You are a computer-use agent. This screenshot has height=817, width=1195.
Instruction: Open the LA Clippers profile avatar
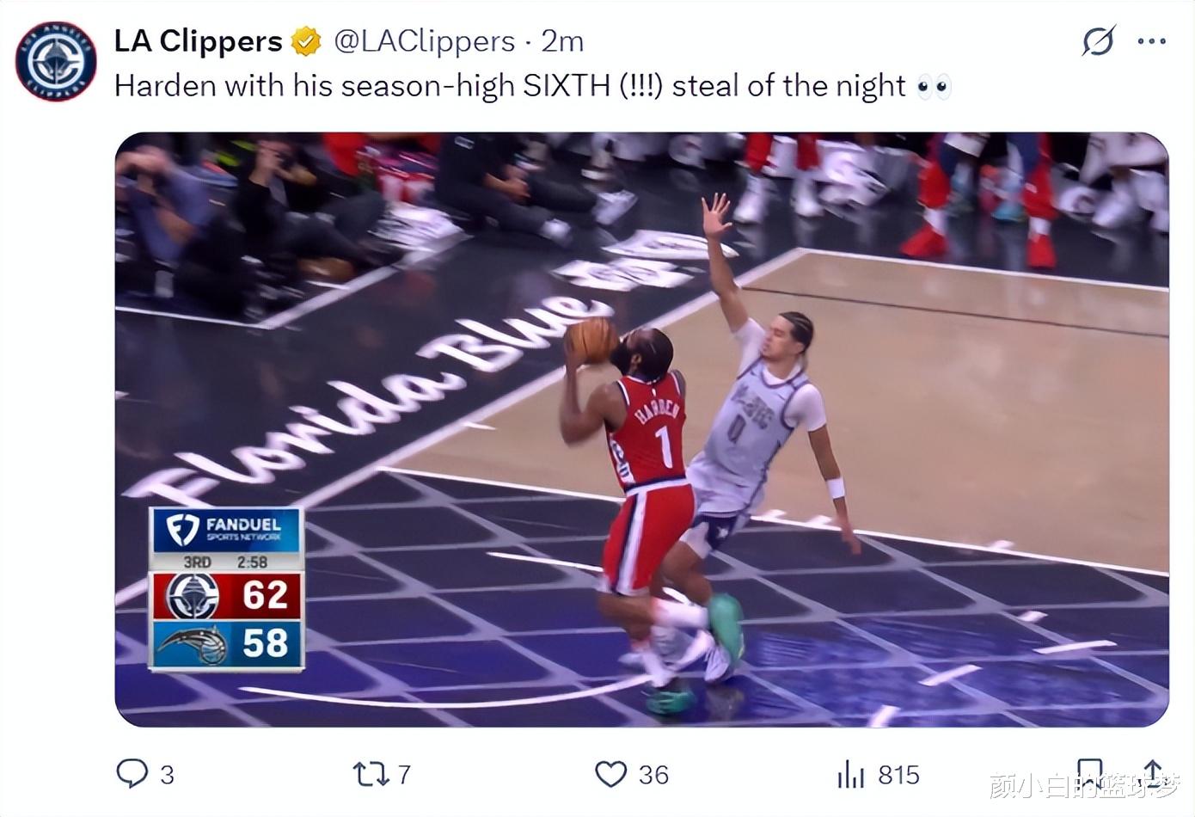(56, 61)
